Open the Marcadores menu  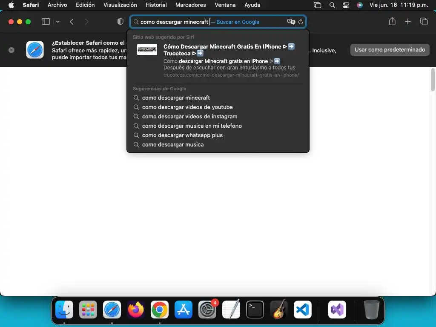[190, 5]
